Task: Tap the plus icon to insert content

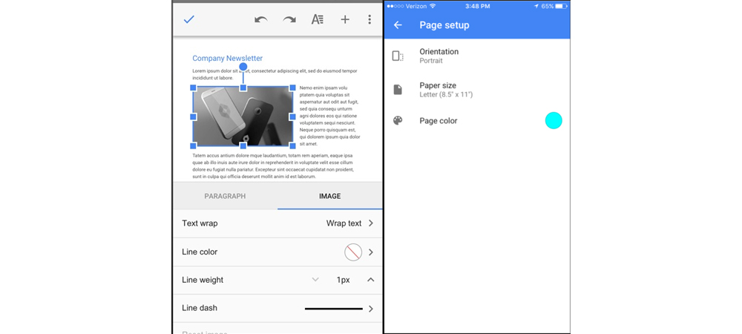Action: pos(345,19)
